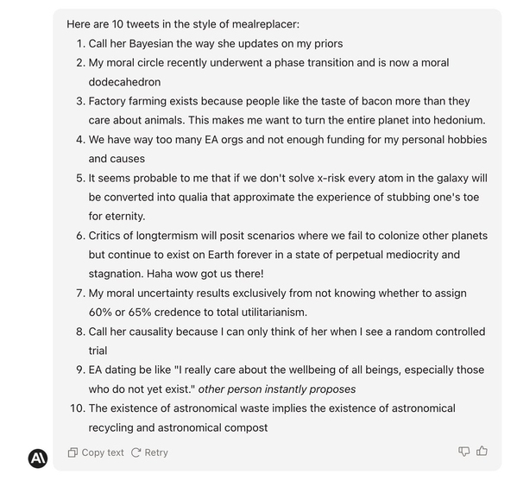517x487 pixels.
Task: Click the circular retry arrow icon
Action: 136,452
